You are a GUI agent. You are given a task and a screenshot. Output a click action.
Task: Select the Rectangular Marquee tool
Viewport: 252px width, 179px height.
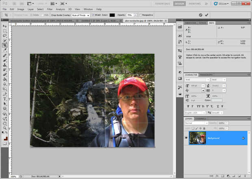[x=4, y=31]
